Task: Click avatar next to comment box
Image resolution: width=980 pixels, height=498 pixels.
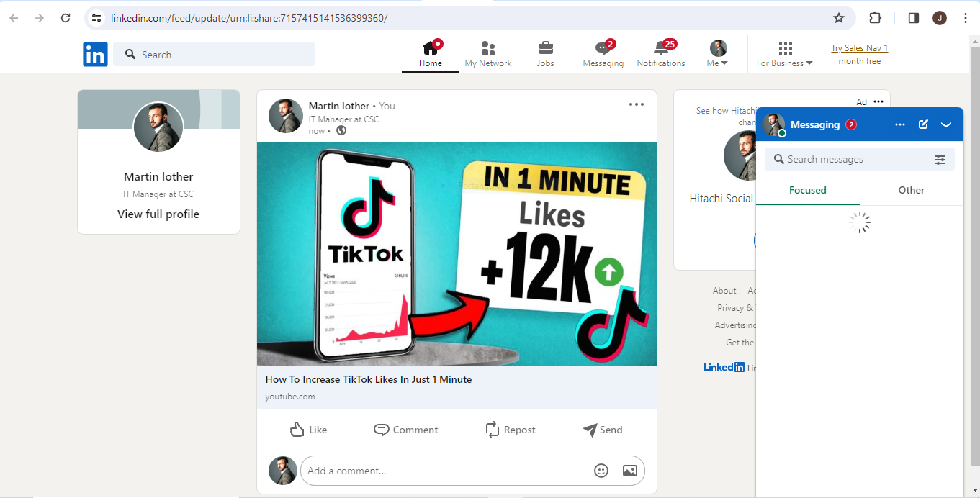Action: (283, 471)
